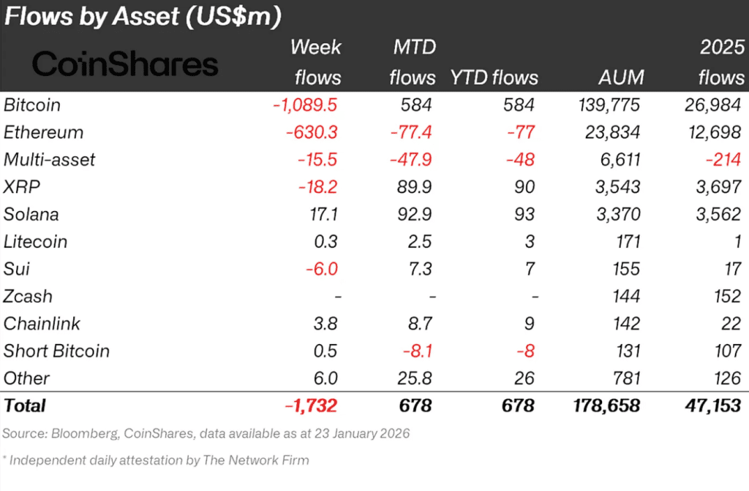749x491 pixels.
Task: Click the CoinShares logo
Action: (125, 64)
